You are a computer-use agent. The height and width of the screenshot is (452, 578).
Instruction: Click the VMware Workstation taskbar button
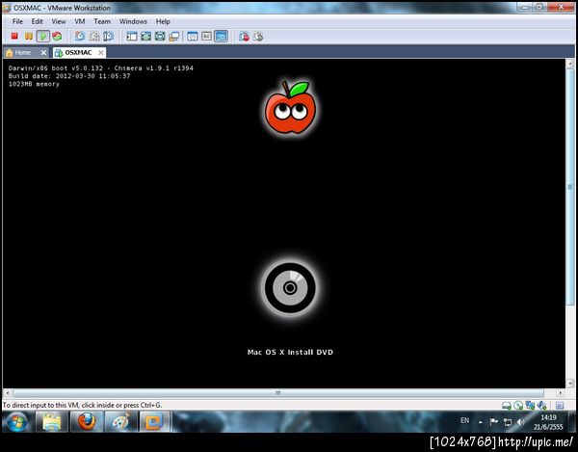pyautogui.click(x=154, y=422)
